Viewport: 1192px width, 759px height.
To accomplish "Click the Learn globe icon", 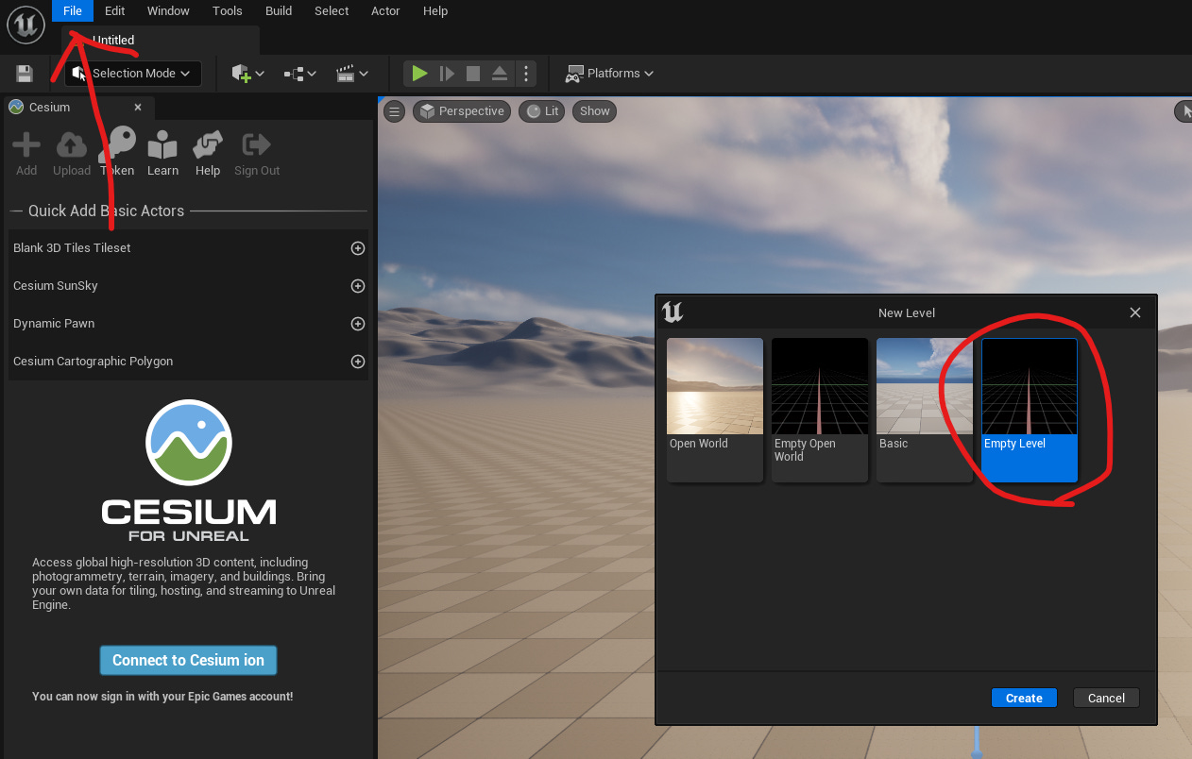I will [x=162, y=146].
